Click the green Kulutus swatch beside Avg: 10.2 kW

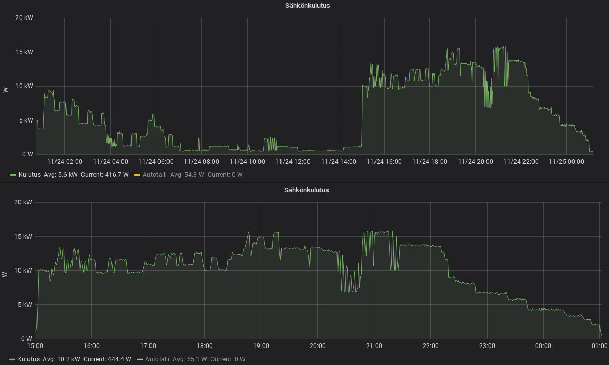click(12, 360)
